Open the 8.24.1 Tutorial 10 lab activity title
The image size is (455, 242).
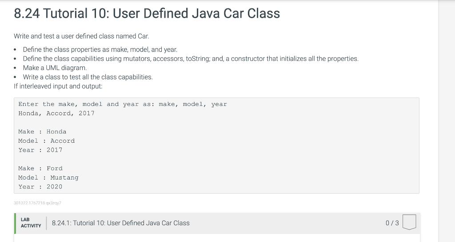[120, 223]
